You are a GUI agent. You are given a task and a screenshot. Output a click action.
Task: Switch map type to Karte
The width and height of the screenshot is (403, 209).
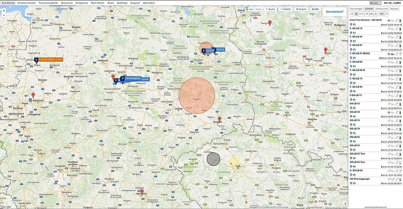(251, 9)
